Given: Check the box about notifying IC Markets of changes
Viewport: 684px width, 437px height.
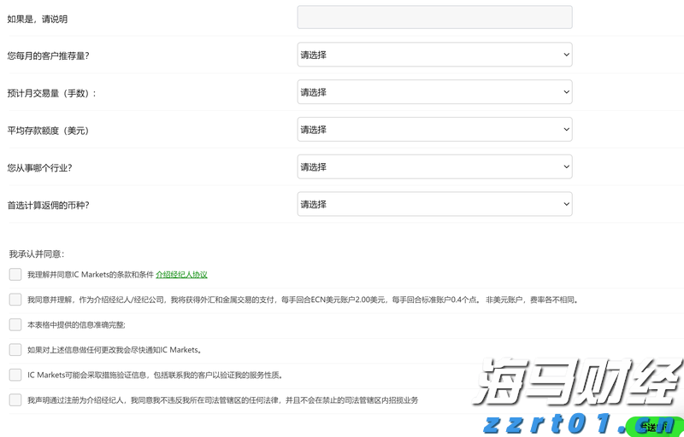Looking at the screenshot, I should coord(15,349).
